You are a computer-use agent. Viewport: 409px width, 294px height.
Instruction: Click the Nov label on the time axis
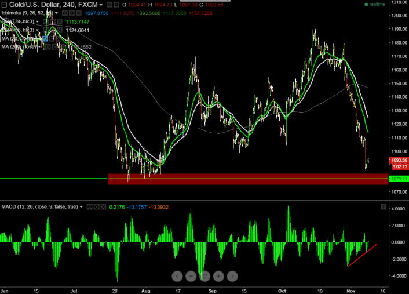(351, 291)
